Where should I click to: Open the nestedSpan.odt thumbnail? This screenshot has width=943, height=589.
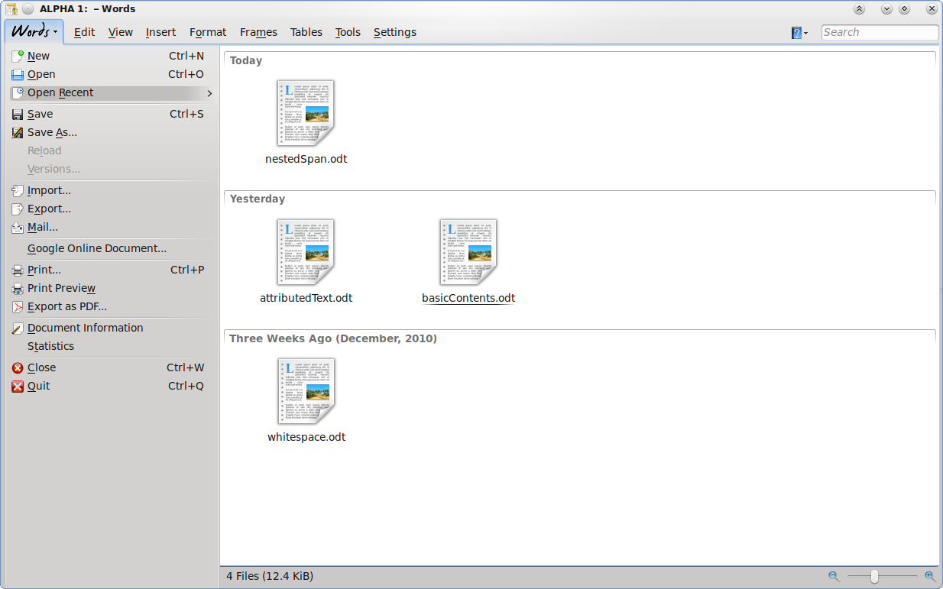(x=306, y=113)
